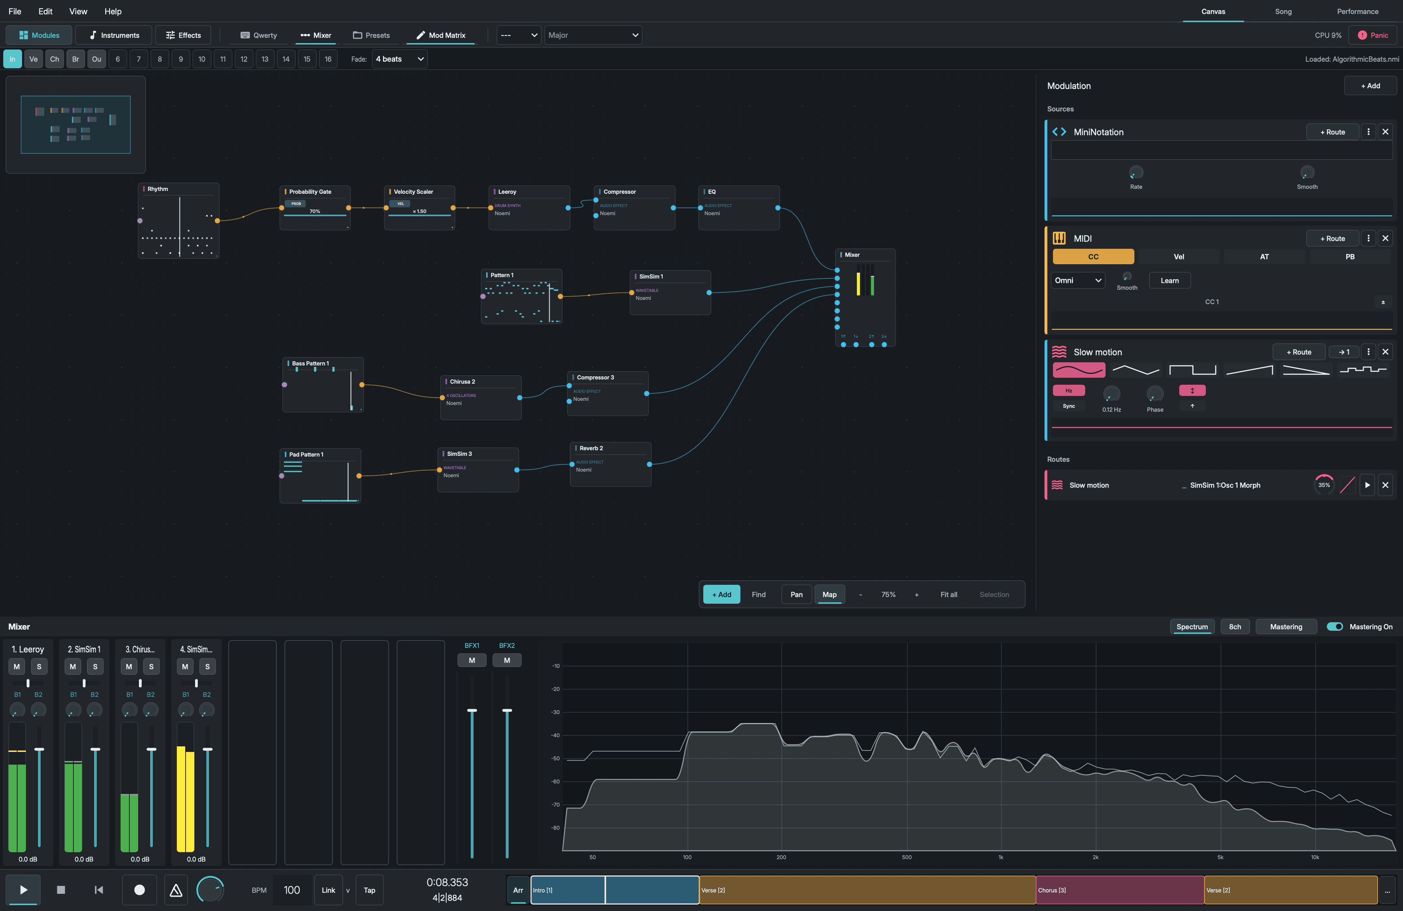Open the Major scale dropdown
1403x911 pixels.
coord(593,35)
